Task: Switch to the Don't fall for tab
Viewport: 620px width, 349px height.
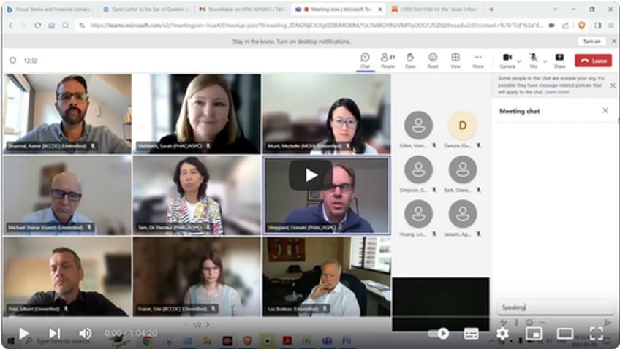Action: (x=435, y=9)
